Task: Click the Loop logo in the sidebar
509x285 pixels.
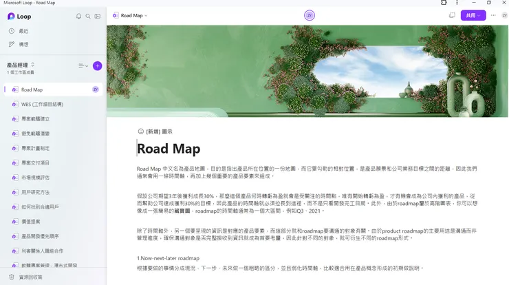Action: tap(19, 17)
